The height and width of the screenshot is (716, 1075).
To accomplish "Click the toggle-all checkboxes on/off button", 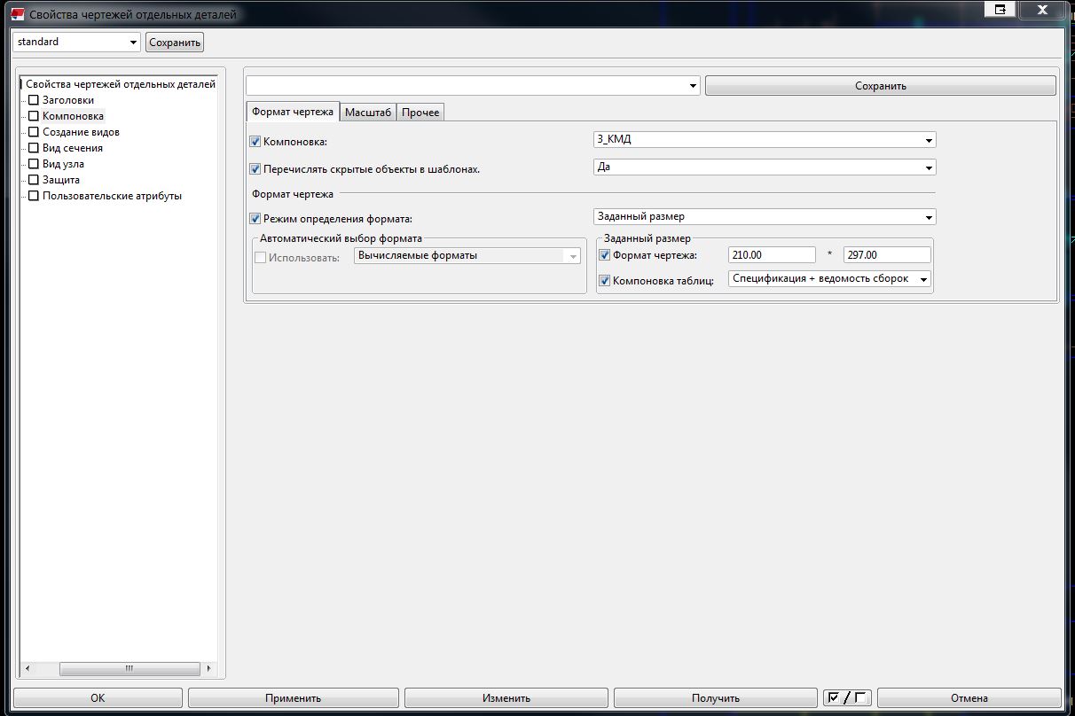I will (846, 697).
